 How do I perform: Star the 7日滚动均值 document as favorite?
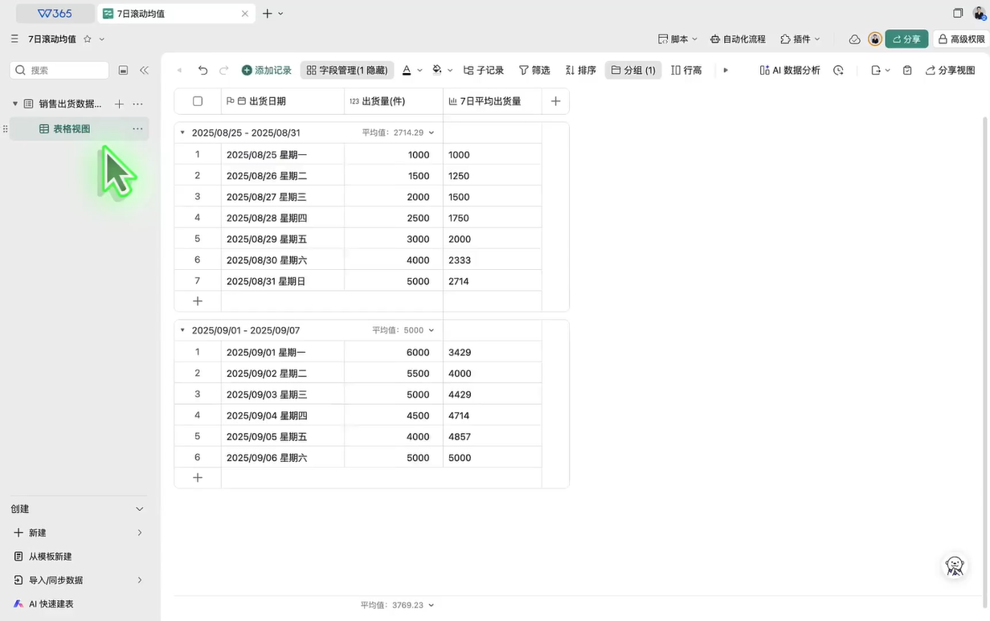click(x=88, y=39)
